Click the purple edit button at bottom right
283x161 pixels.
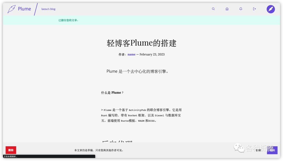(272, 150)
